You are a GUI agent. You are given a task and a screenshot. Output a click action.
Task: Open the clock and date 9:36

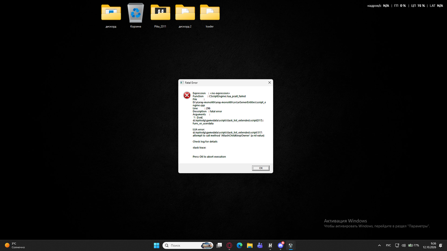coord(430,245)
